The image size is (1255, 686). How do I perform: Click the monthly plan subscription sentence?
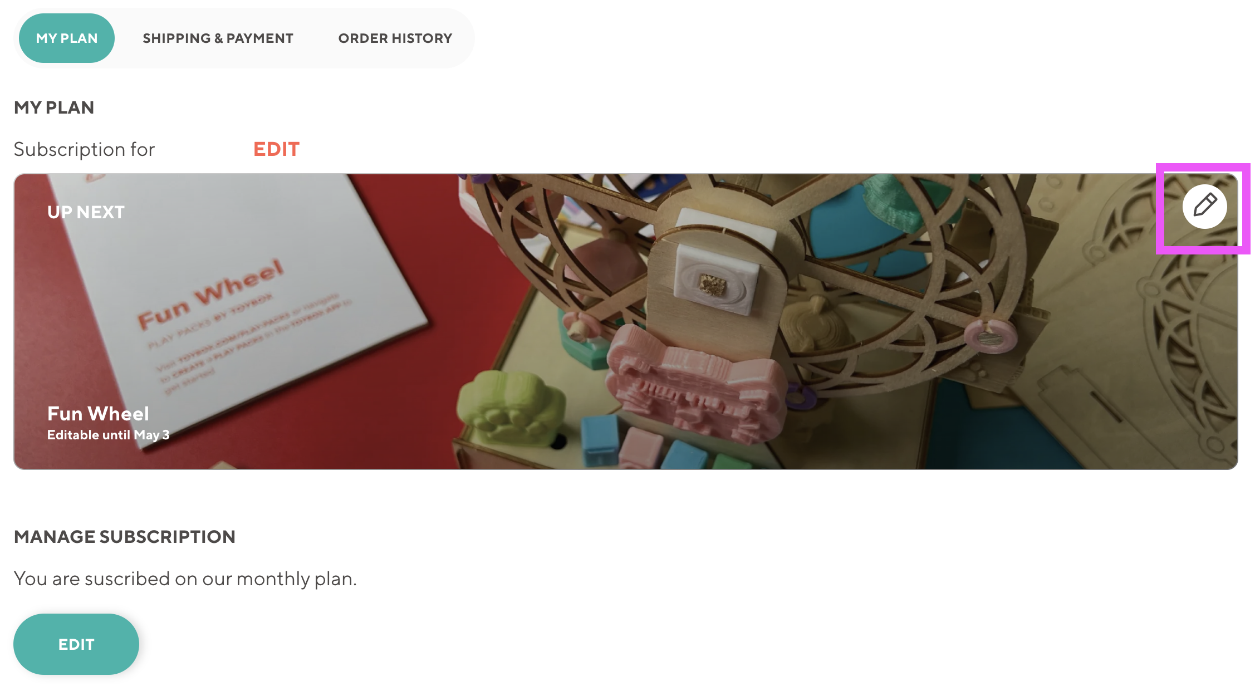(185, 579)
